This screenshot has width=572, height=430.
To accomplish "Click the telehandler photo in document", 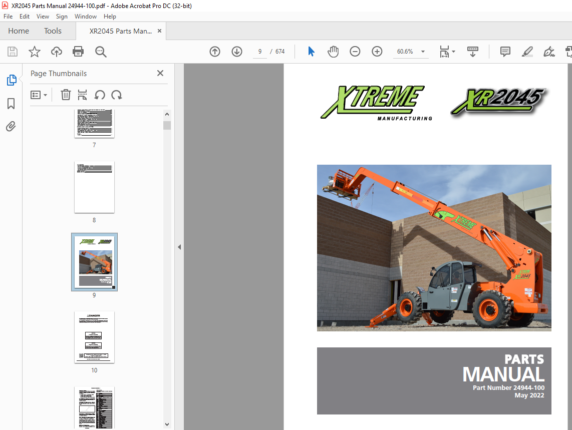I will [x=434, y=248].
